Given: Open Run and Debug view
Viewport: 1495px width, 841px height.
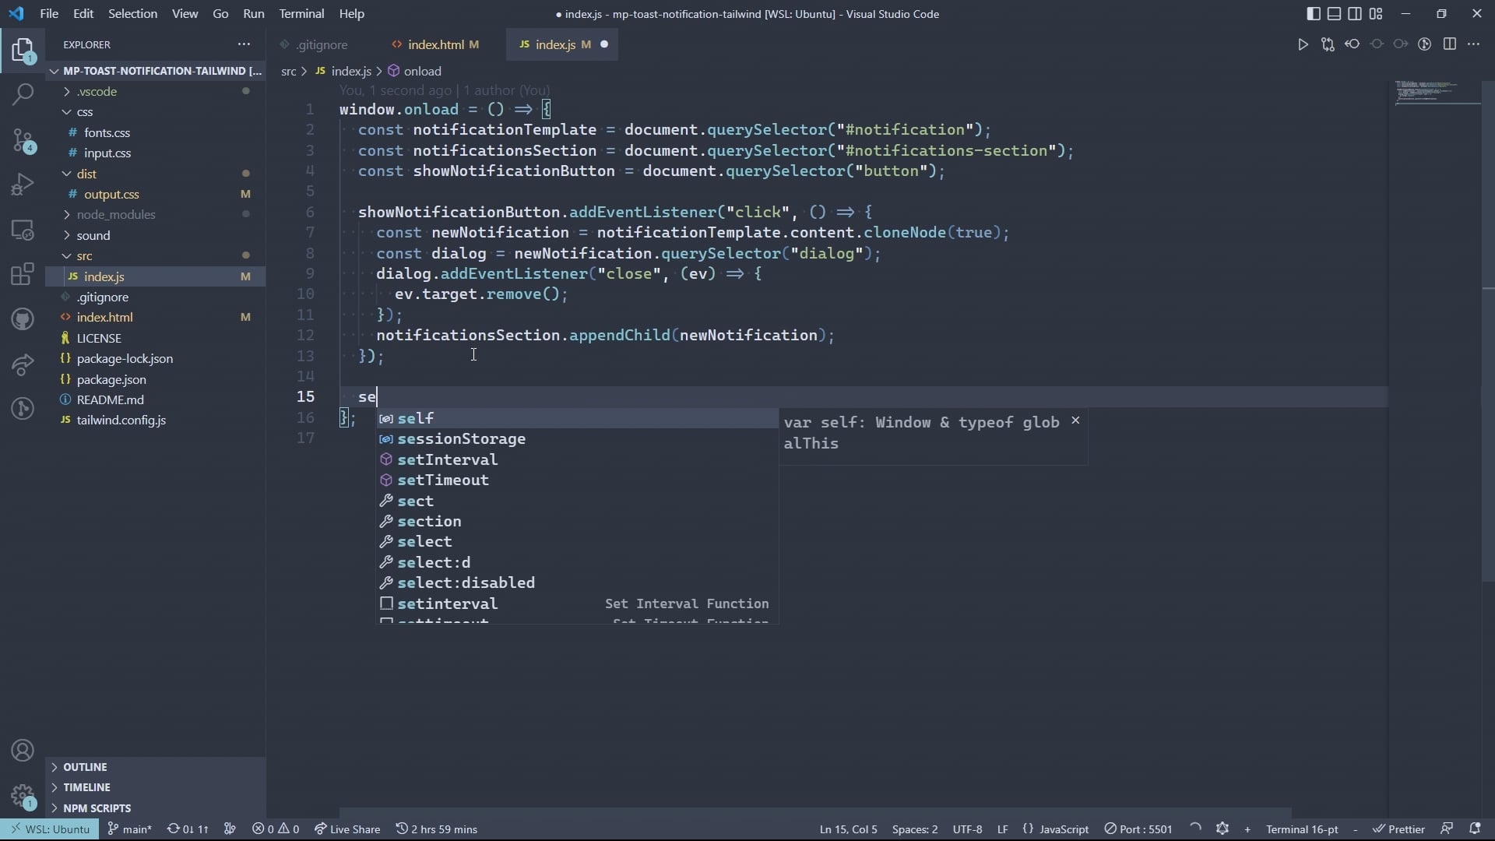Looking at the screenshot, I should 23,185.
